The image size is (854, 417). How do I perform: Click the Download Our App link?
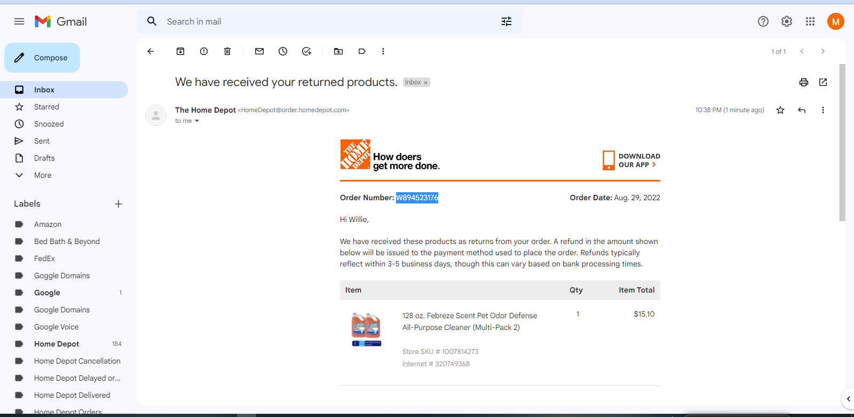(x=632, y=160)
